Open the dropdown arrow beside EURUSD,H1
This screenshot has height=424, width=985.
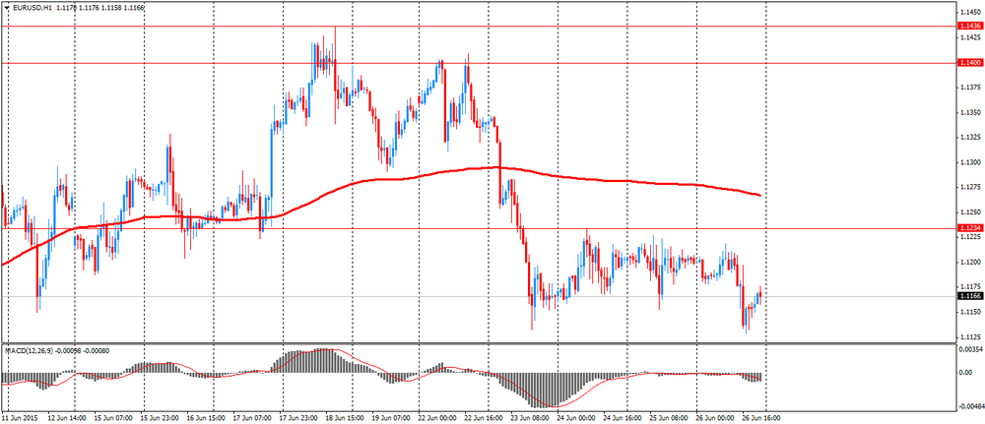click(5, 7)
